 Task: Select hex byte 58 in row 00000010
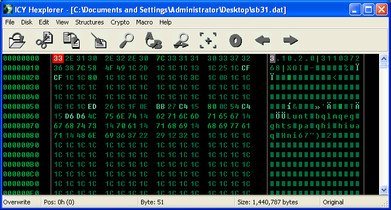(92, 68)
